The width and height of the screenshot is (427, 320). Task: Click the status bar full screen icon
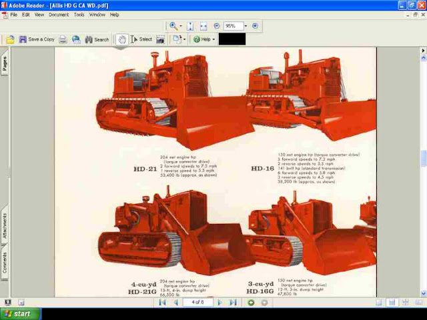point(8,302)
